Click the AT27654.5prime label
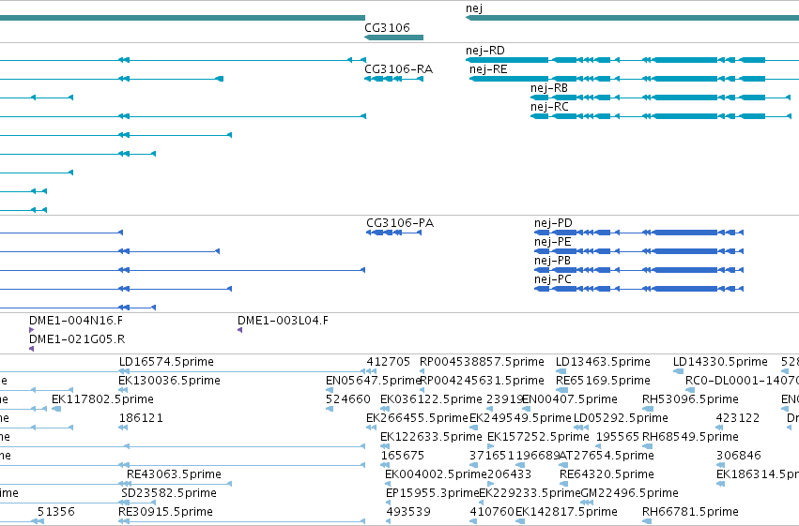This screenshot has height=526, width=799. click(x=607, y=456)
